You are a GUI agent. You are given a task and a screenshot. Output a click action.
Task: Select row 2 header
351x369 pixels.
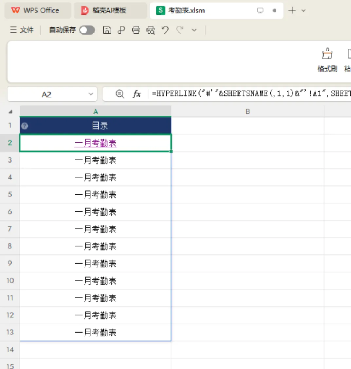click(10, 143)
